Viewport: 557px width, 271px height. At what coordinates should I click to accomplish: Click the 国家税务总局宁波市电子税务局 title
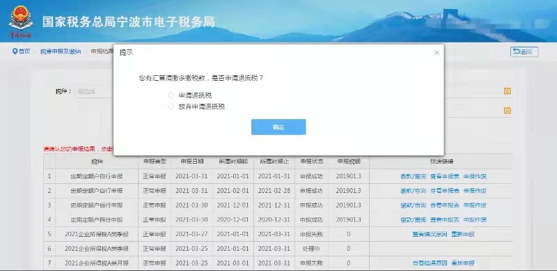pyautogui.click(x=129, y=22)
